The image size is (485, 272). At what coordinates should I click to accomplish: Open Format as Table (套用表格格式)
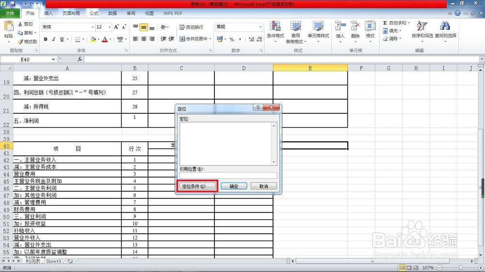[295, 32]
